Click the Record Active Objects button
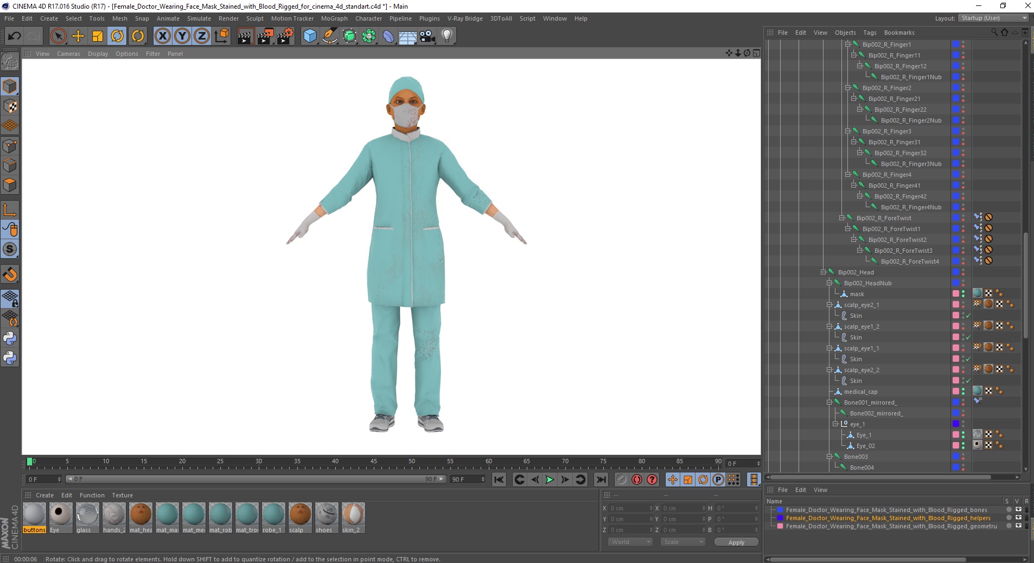 click(622, 479)
